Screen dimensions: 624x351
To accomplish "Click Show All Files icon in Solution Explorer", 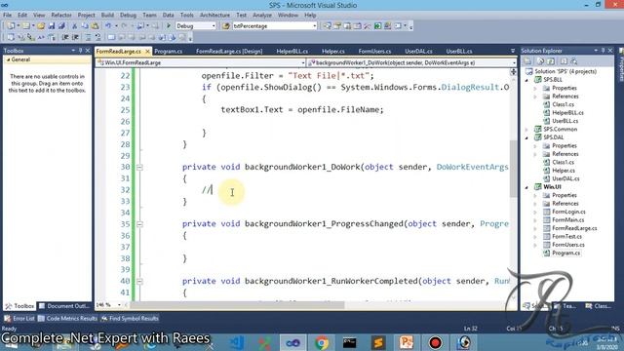I will point(540,61).
